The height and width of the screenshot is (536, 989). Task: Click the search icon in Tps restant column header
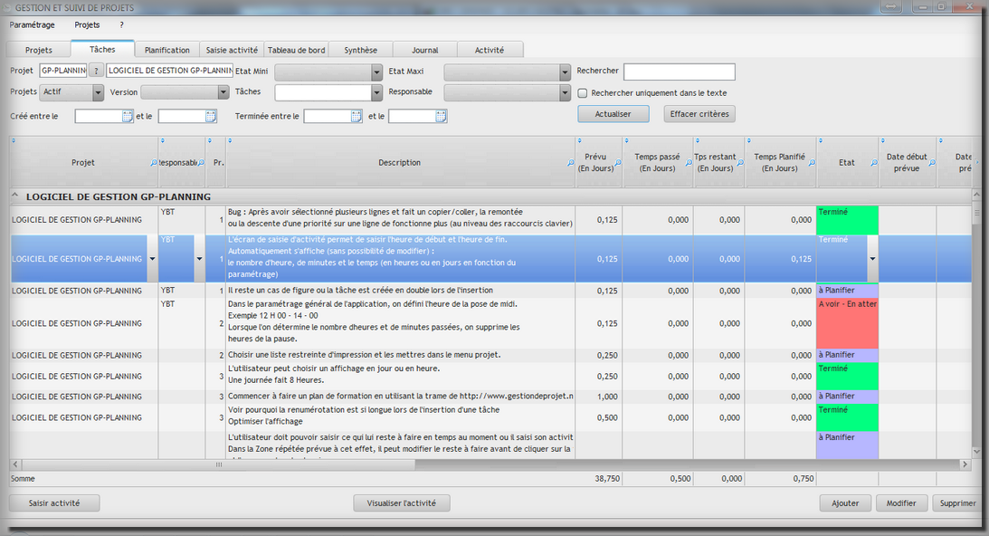coord(740,163)
